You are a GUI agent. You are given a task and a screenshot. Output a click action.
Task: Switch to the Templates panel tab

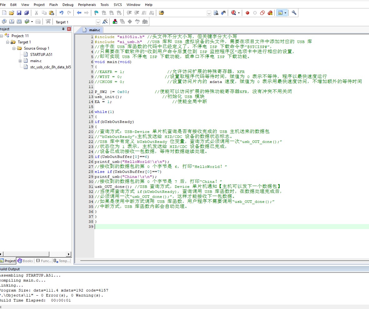click(x=62, y=261)
